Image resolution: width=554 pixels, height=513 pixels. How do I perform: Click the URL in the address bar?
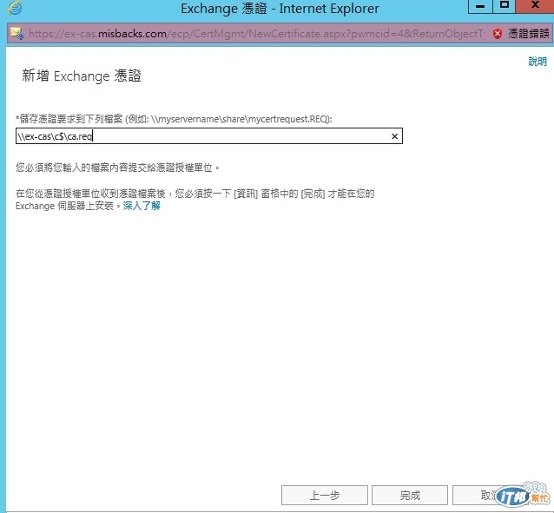coord(256,34)
